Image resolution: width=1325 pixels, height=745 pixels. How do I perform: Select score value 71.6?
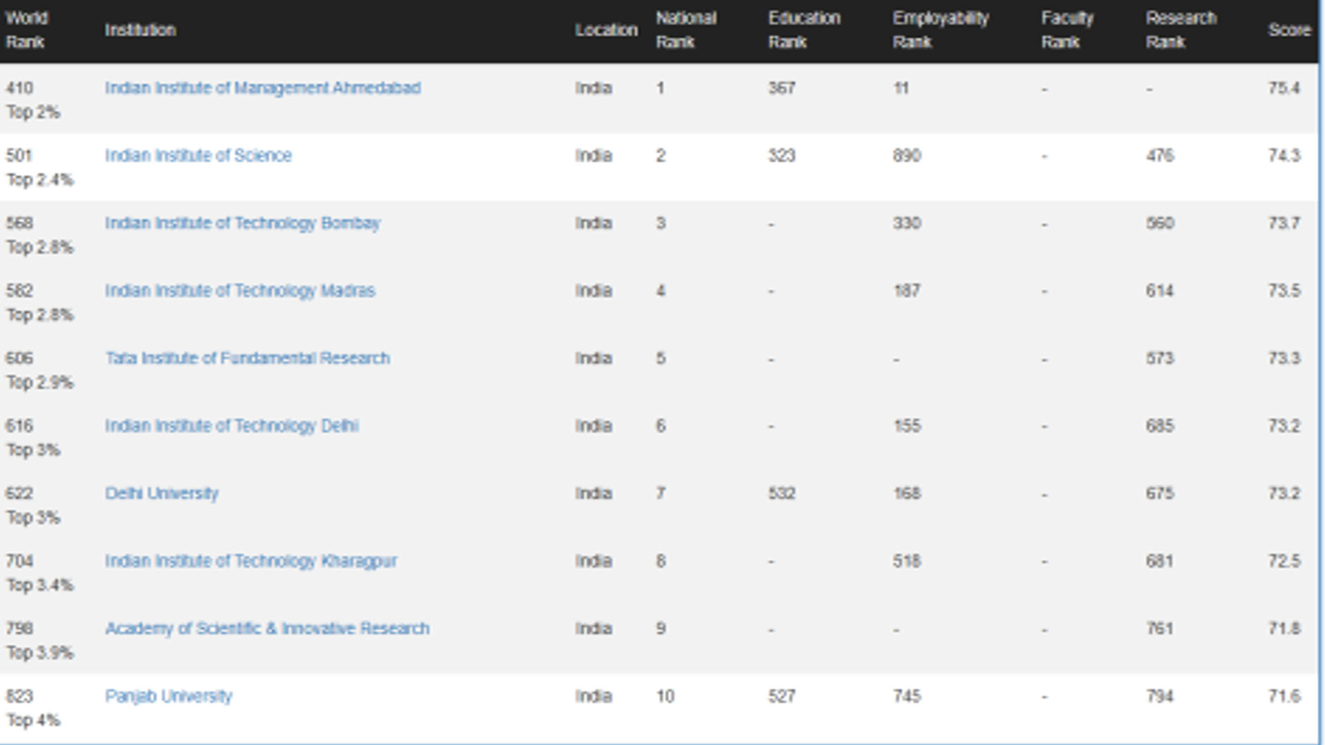1284,697
